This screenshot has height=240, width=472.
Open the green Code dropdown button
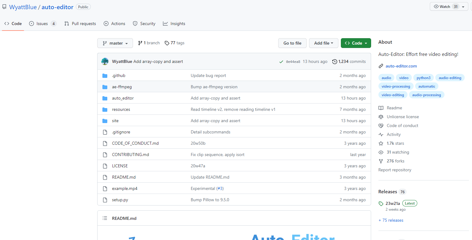pos(356,43)
